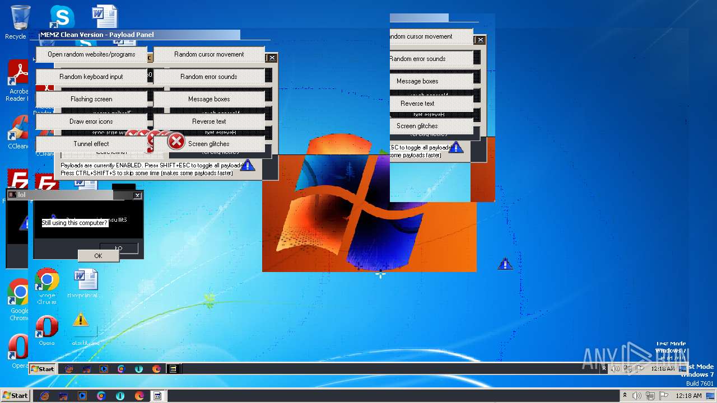The image size is (717, 403).
Task: Click the lone warning triangle on the desktop wallpaper
Action: (505, 264)
